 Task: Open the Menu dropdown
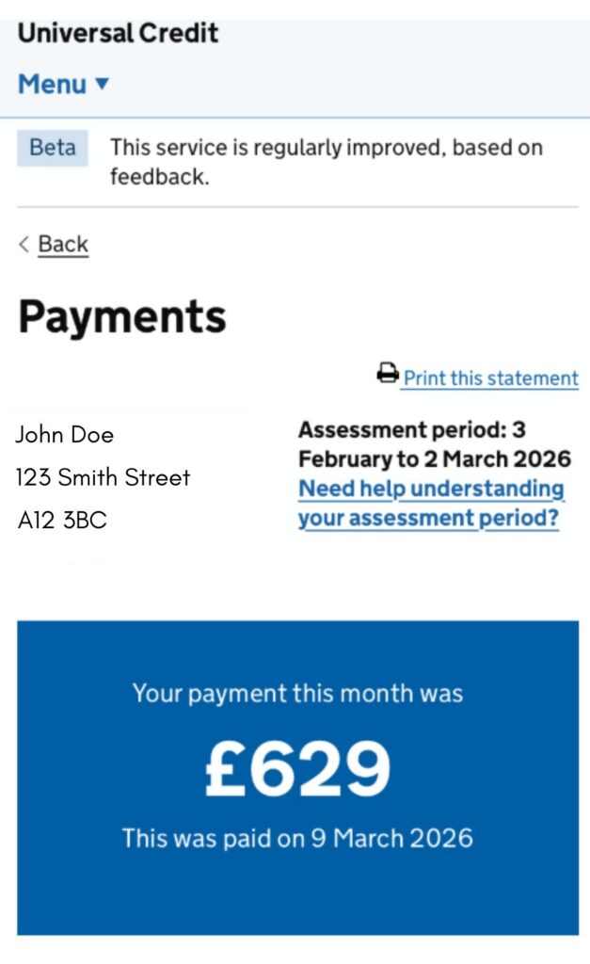[63, 84]
